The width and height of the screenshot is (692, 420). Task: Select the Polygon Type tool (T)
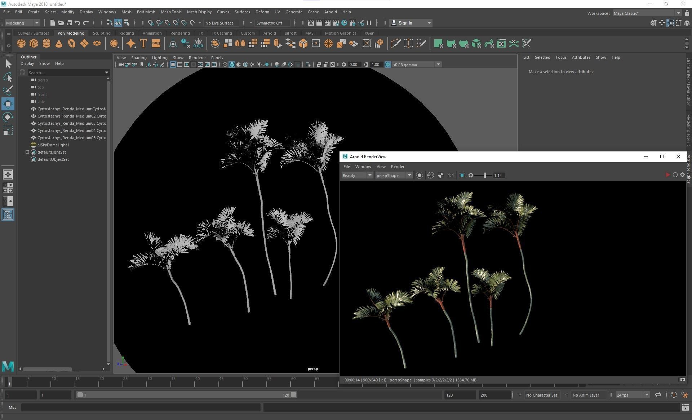click(x=143, y=44)
